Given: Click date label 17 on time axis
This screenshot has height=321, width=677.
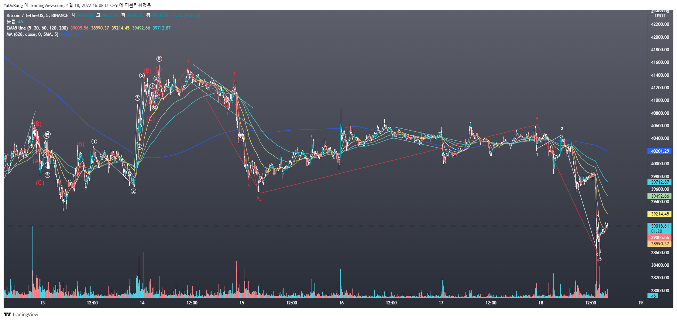Looking at the screenshot, I should [x=441, y=303].
